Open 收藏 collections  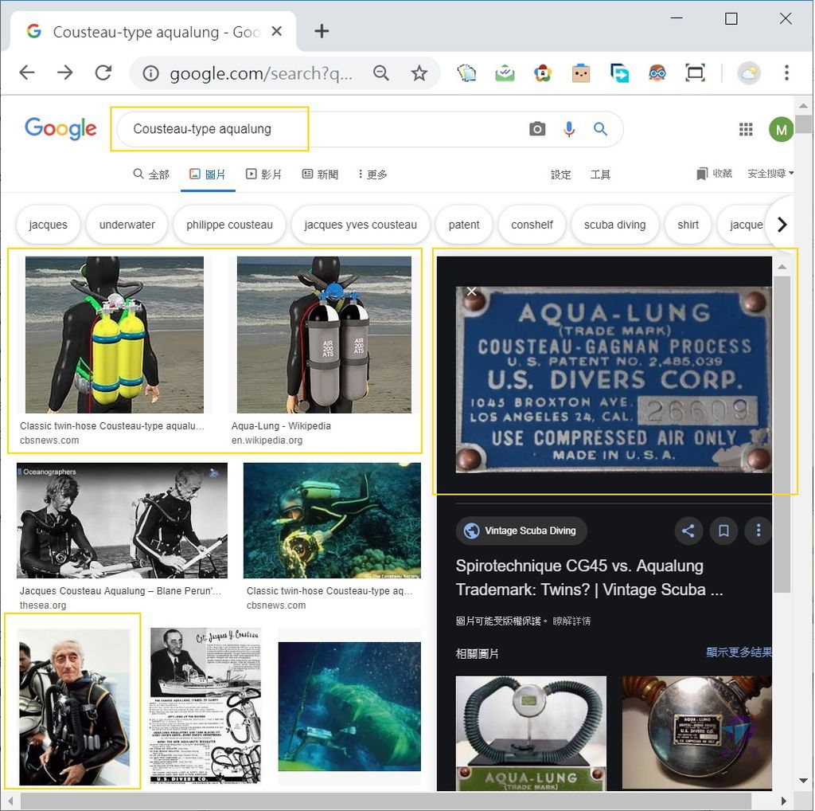pyautogui.click(x=715, y=174)
